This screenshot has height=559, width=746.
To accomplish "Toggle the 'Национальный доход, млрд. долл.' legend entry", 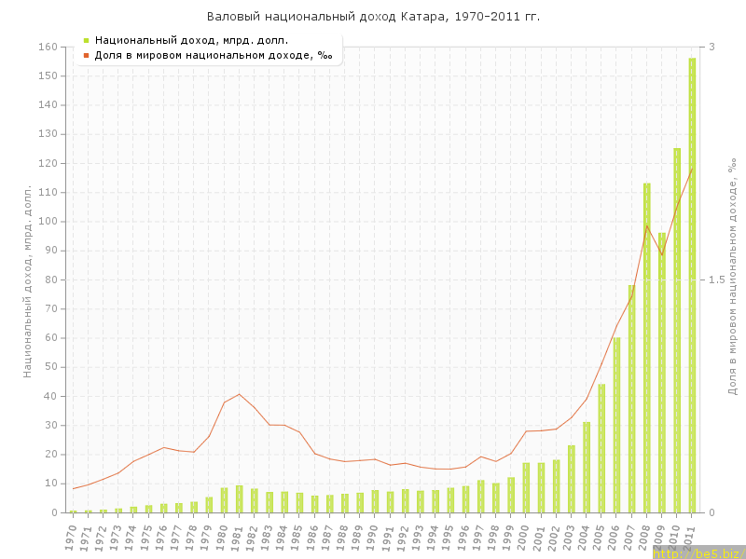I will (191, 40).
